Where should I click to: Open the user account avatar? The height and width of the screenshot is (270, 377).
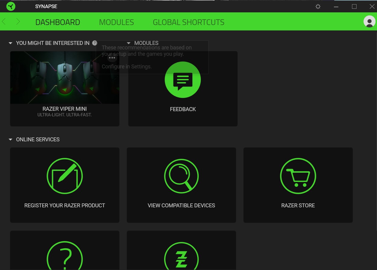[369, 21]
